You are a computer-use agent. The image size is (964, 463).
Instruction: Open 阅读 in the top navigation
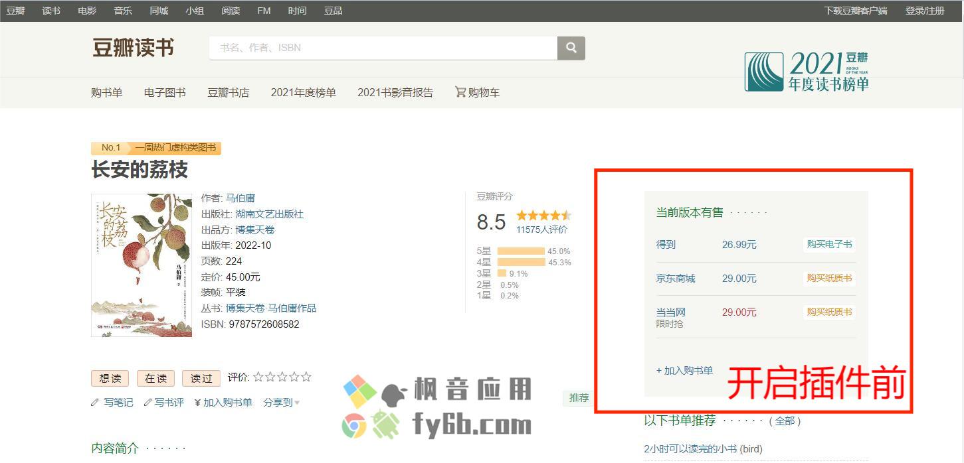point(231,11)
